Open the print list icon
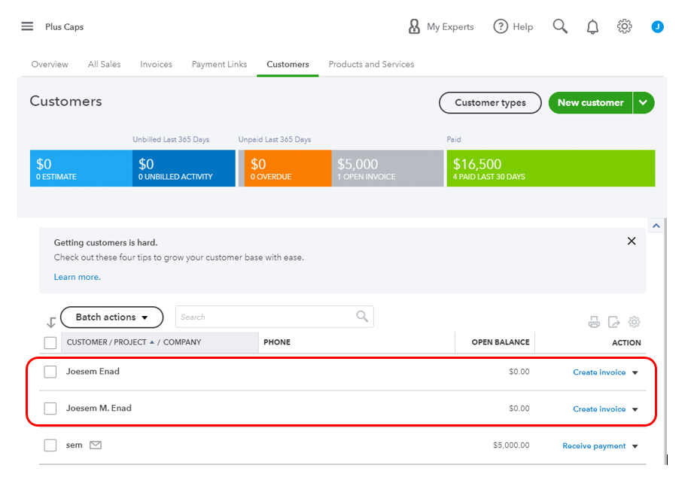 tap(594, 321)
